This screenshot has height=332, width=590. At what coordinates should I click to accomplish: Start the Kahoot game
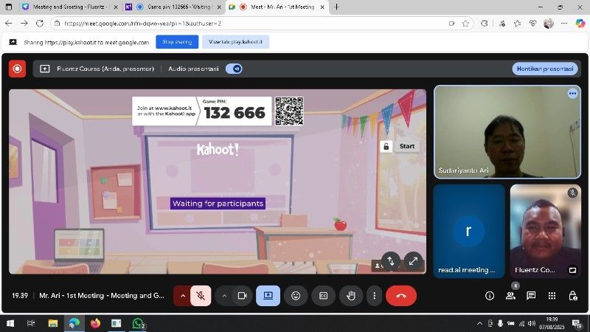click(x=407, y=146)
